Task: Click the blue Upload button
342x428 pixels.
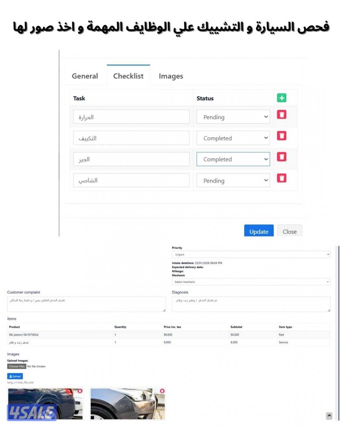Action: click(15, 376)
